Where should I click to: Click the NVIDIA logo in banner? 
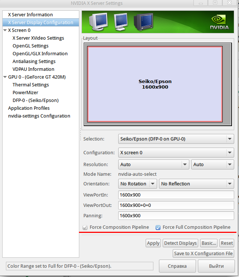220,22
